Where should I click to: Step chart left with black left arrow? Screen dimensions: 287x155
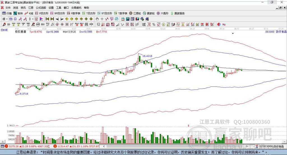coord(57,19)
